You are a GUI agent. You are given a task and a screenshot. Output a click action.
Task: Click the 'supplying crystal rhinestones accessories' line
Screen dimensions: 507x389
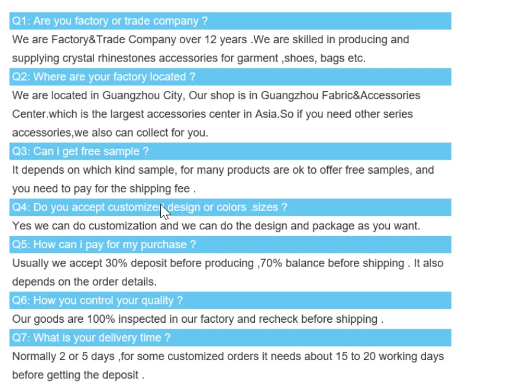pyautogui.click(x=189, y=58)
